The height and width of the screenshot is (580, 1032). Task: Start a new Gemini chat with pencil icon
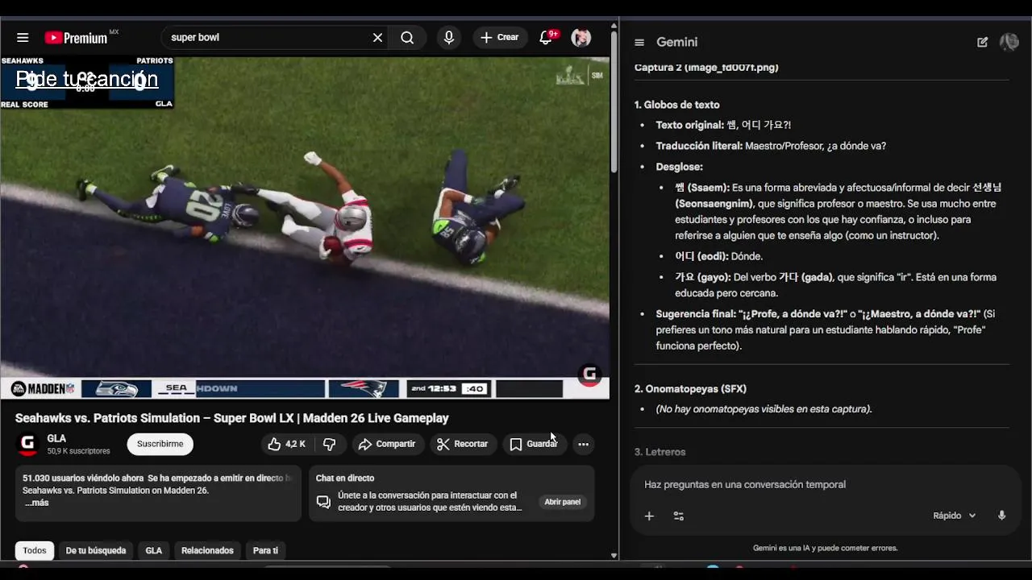tap(982, 43)
